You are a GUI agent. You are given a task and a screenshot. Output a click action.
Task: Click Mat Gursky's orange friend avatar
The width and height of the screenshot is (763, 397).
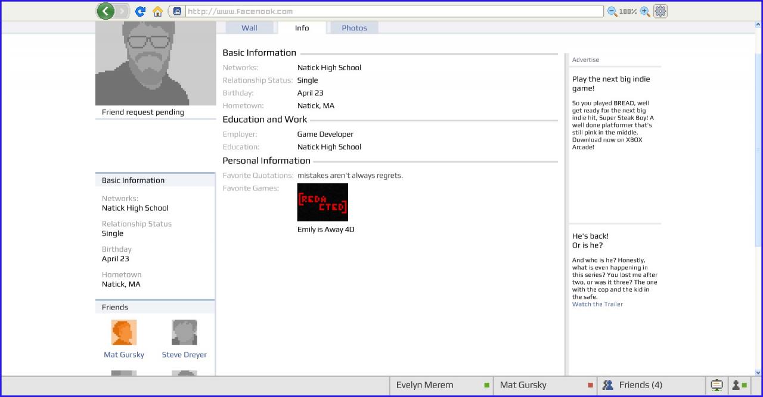124,332
